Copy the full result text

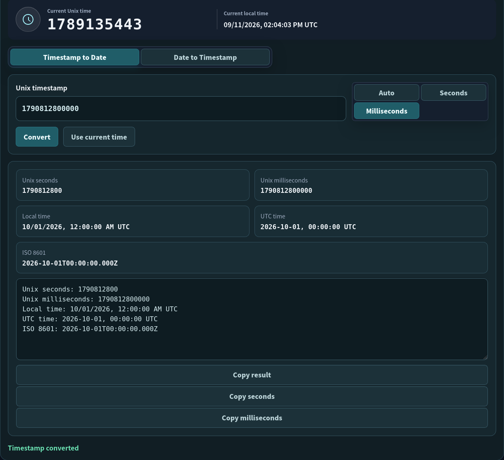[x=252, y=375]
